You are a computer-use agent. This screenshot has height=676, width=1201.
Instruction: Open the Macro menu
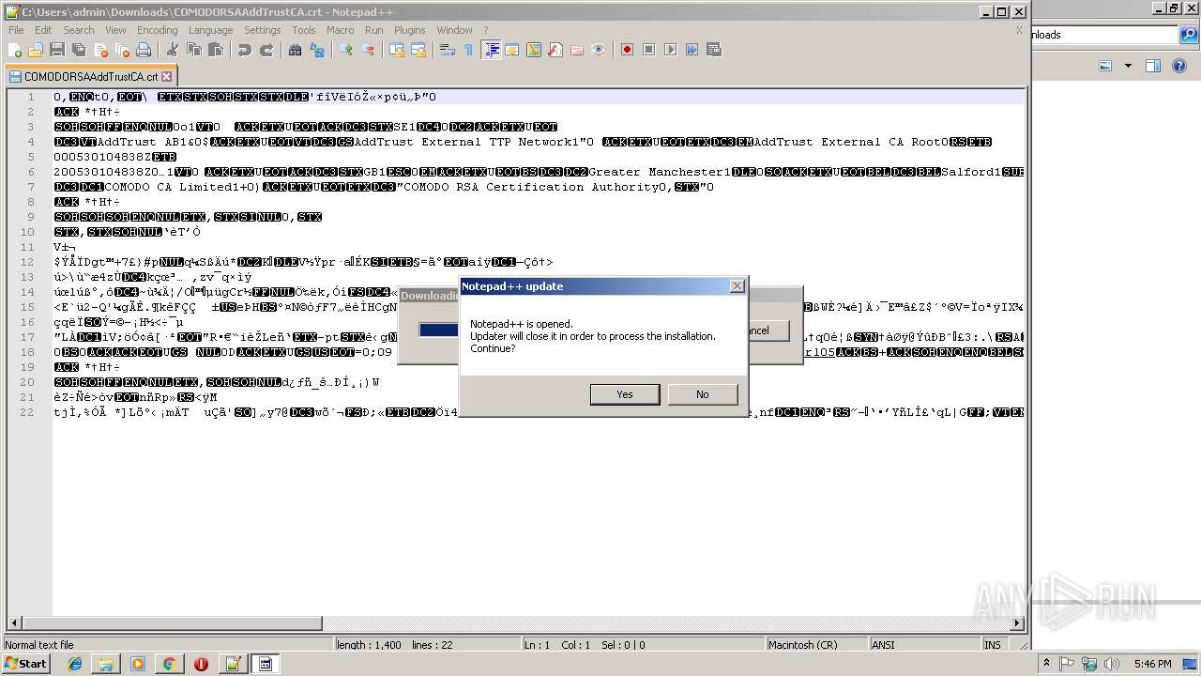pyautogui.click(x=340, y=30)
